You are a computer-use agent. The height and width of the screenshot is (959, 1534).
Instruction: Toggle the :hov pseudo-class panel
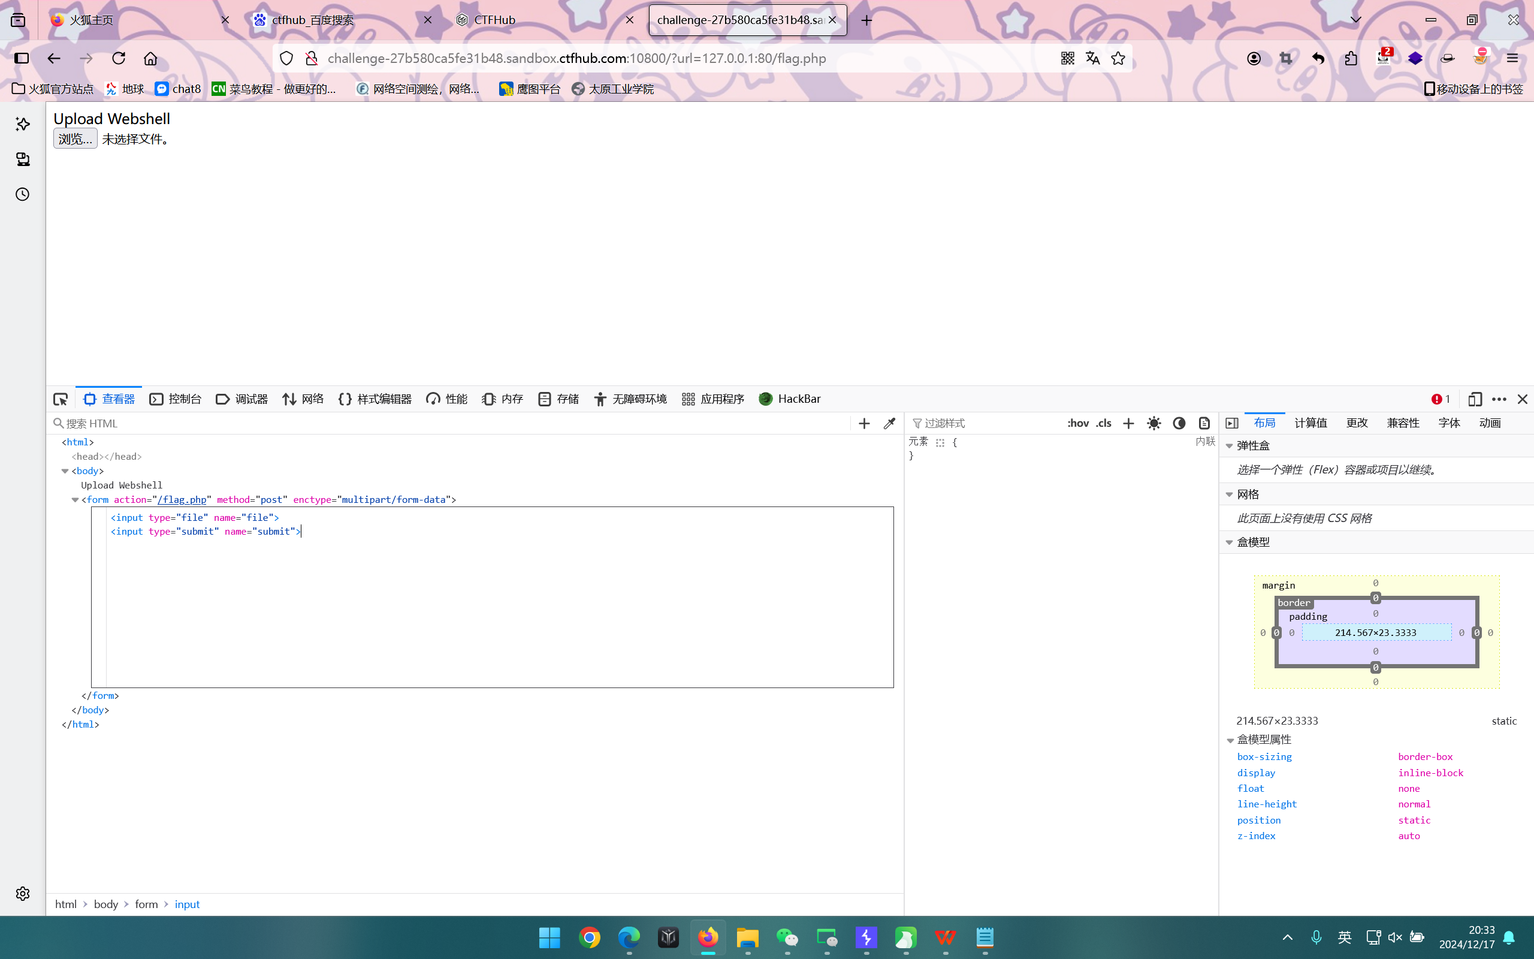pos(1077,423)
